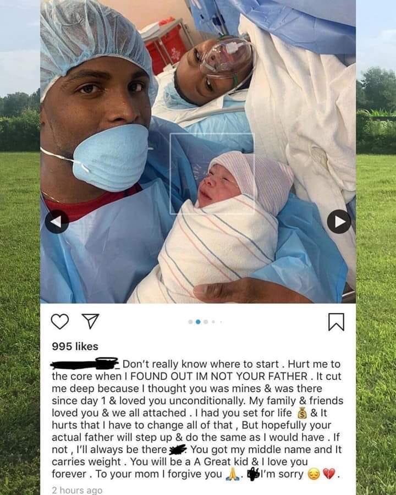Like the post with the heart icon
The width and height of the screenshot is (396, 495).
(x=60, y=321)
